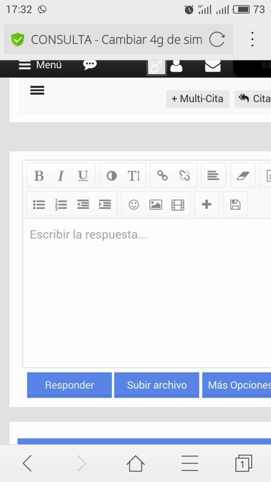This screenshot has height=482, width=271.
Task: Click the male symbol avatar
Action: [156, 67]
